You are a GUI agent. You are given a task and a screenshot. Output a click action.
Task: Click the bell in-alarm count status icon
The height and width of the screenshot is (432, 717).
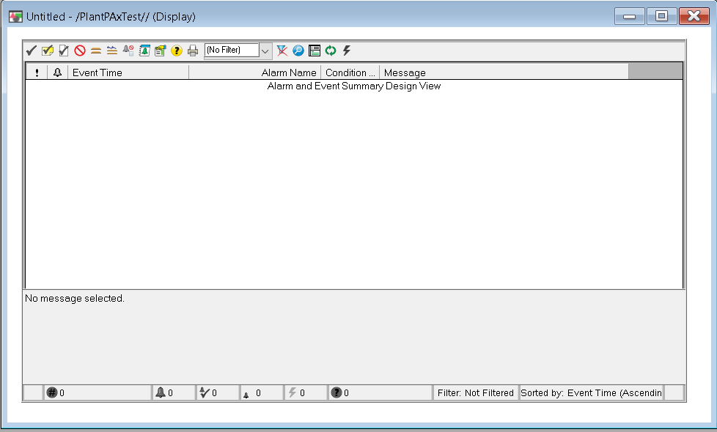click(x=161, y=392)
